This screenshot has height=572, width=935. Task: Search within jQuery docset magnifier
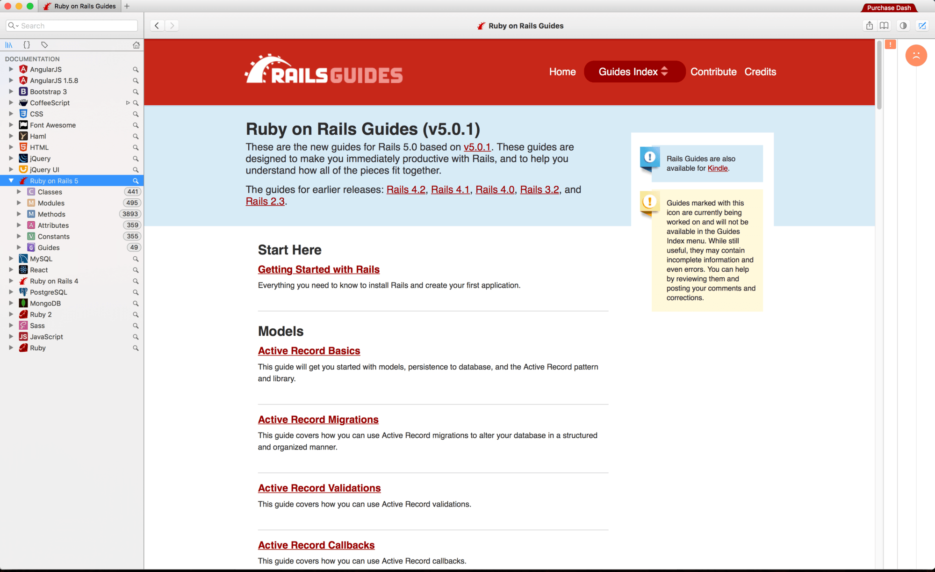136,159
